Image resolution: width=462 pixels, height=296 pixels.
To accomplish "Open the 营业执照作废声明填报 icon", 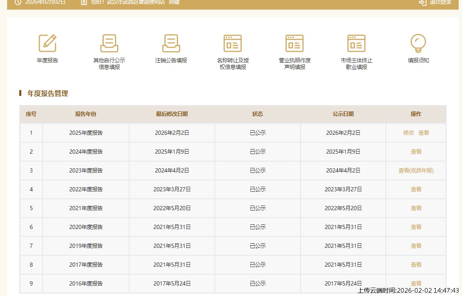I will click(295, 43).
